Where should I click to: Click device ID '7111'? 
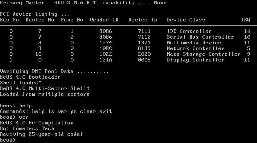pyautogui.click(x=144, y=31)
